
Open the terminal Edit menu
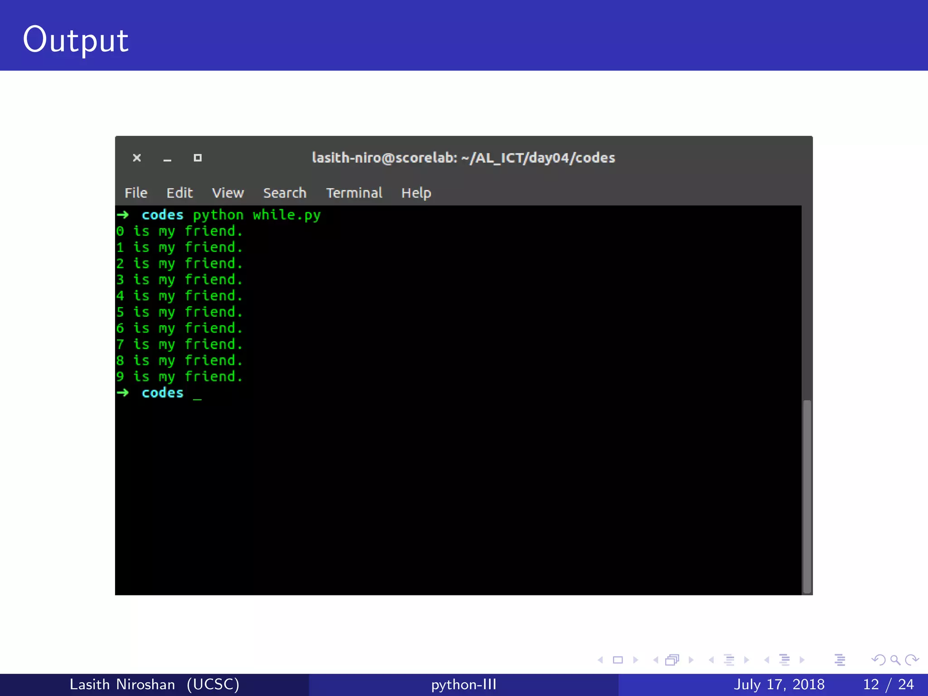click(179, 193)
